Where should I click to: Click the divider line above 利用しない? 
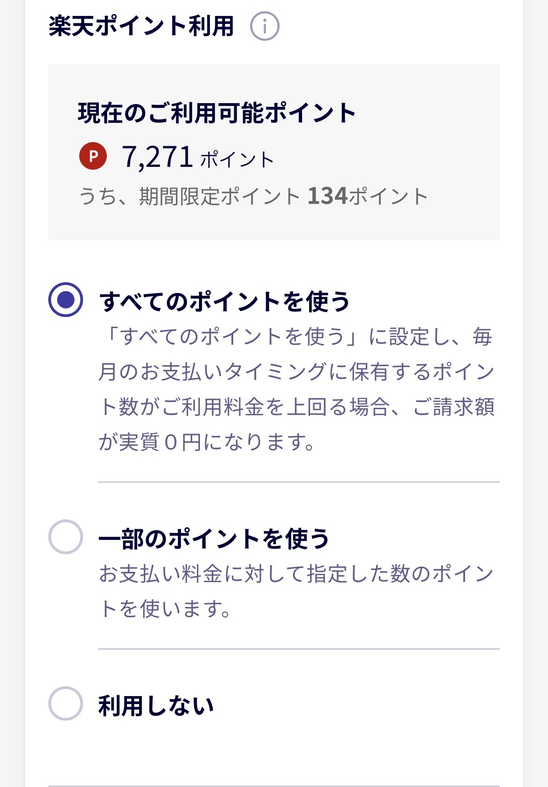point(298,649)
